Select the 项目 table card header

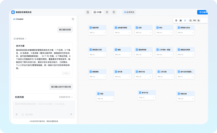point(105,94)
